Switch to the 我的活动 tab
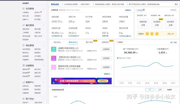 (x=57, y=42)
